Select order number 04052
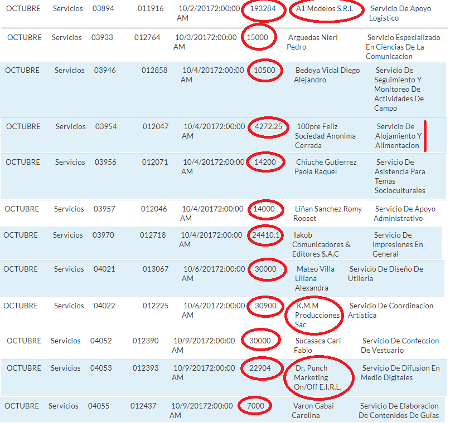 point(101,341)
